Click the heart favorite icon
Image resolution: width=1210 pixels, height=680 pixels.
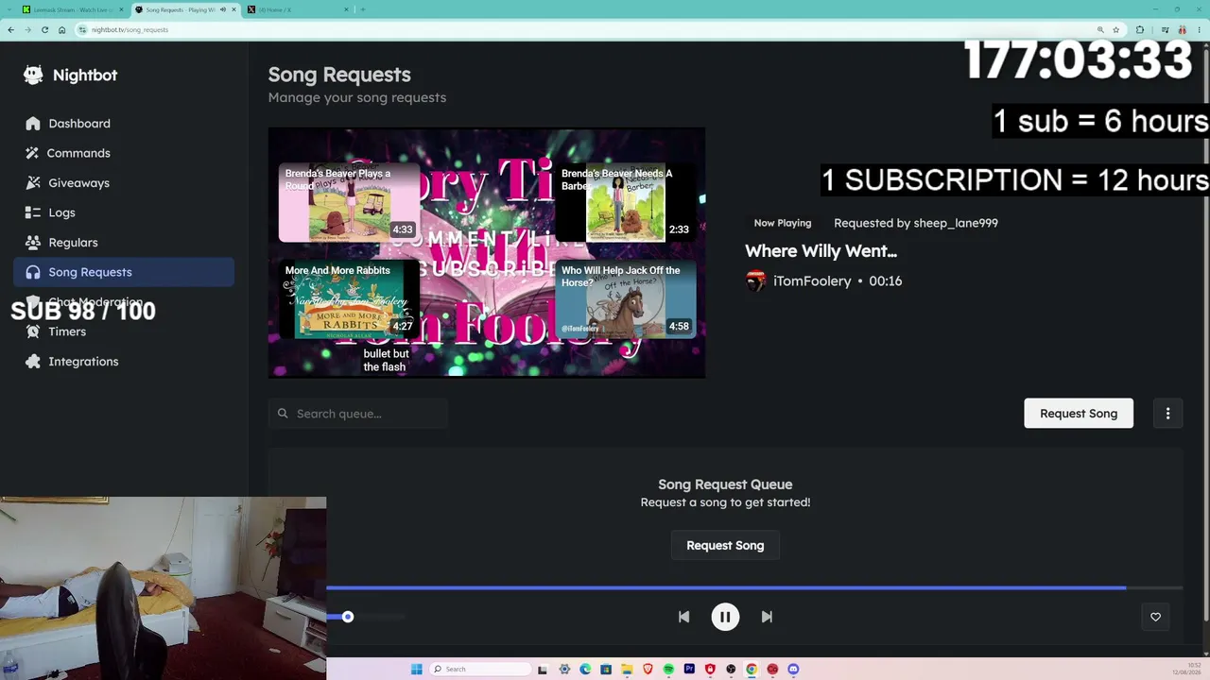1155,617
